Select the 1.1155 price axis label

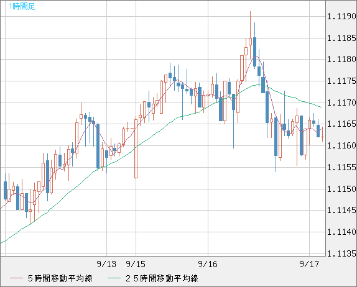coord(341,167)
